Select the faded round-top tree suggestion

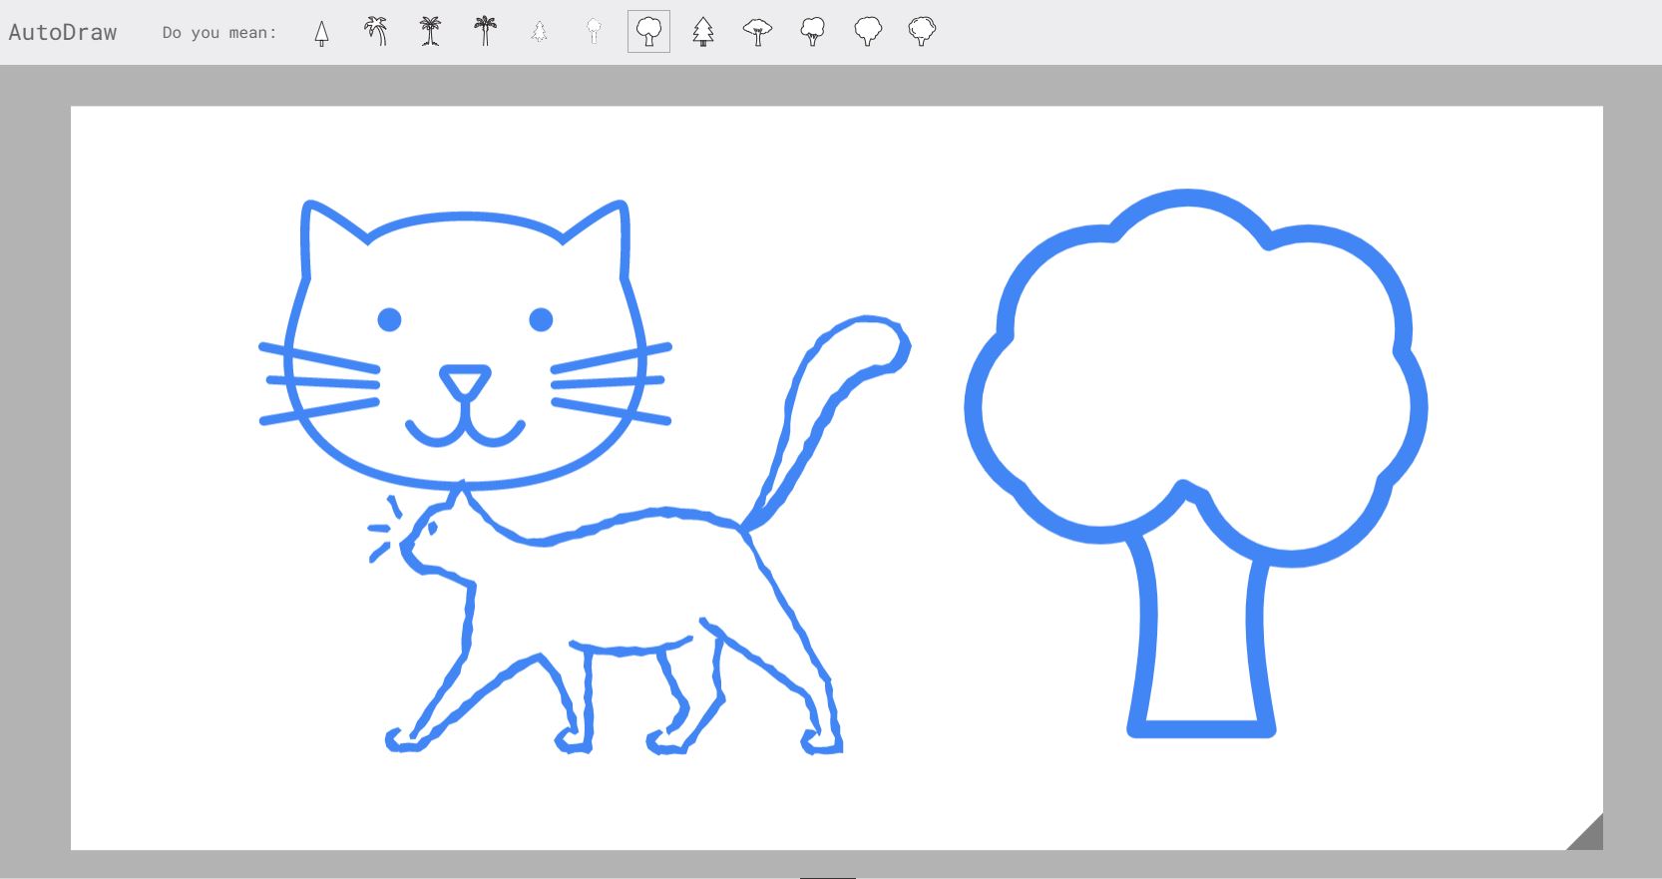[595, 32]
